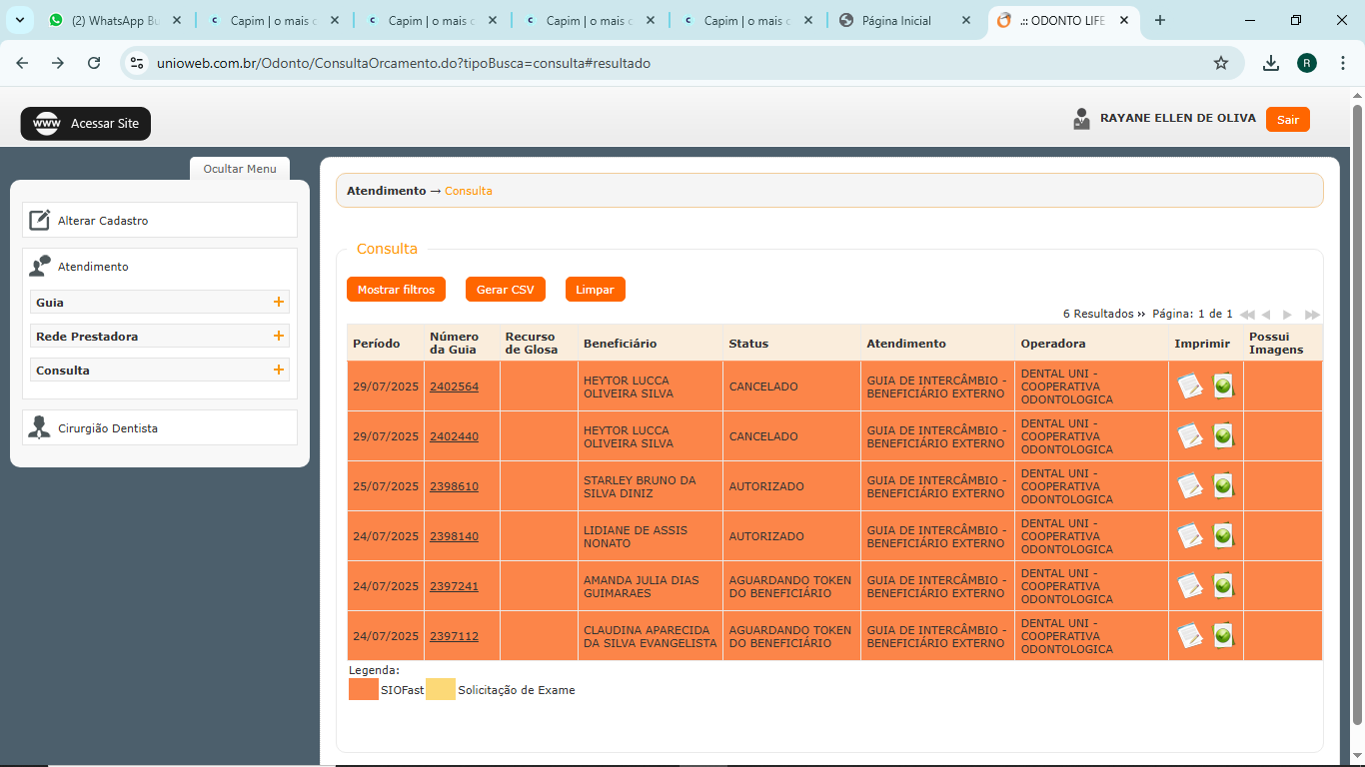This screenshot has height=767, width=1365.
Task: Open guia number 2397241 link
Action: pos(454,586)
